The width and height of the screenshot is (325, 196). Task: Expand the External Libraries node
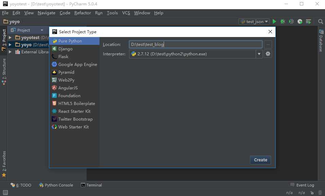[10, 52]
